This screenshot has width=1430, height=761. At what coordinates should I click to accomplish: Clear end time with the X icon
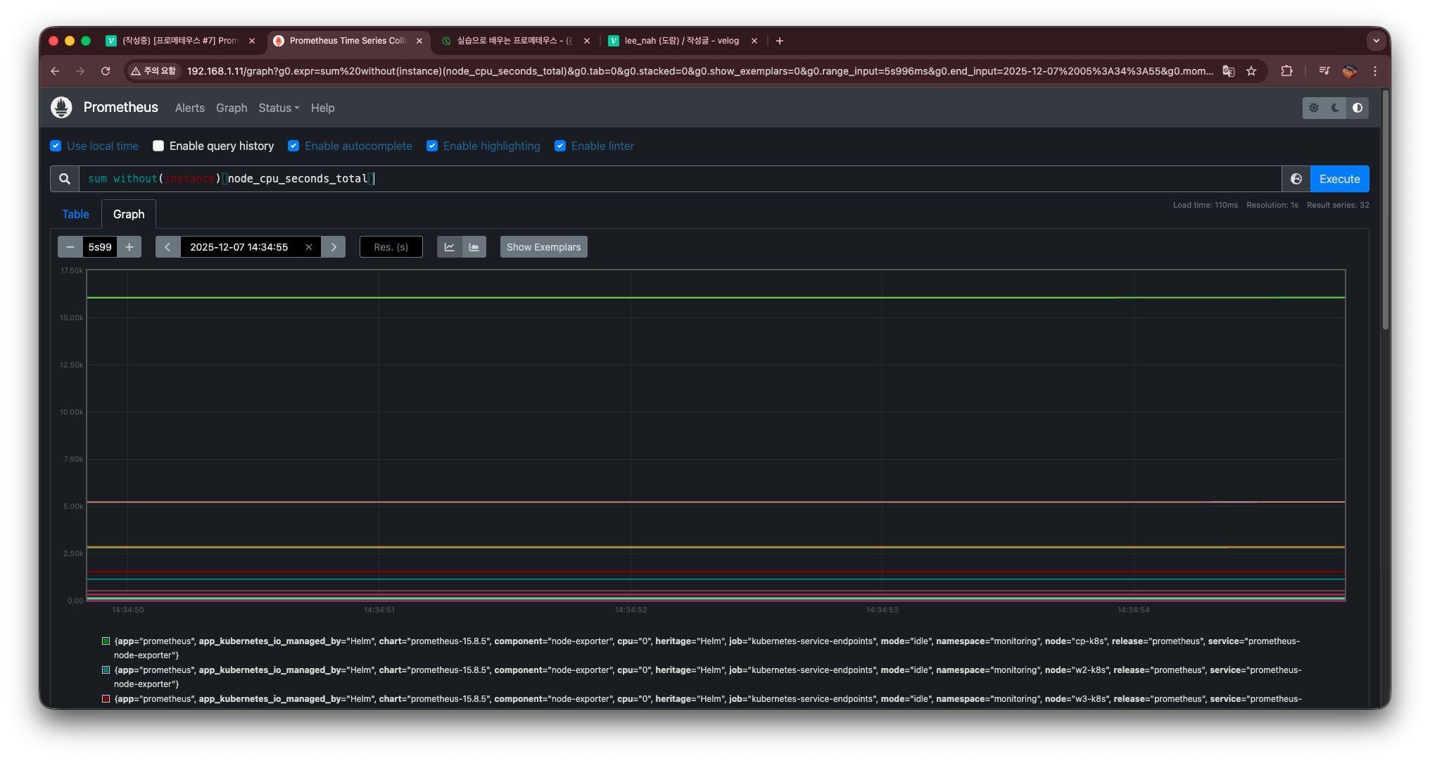pyautogui.click(x=308, y=247)
